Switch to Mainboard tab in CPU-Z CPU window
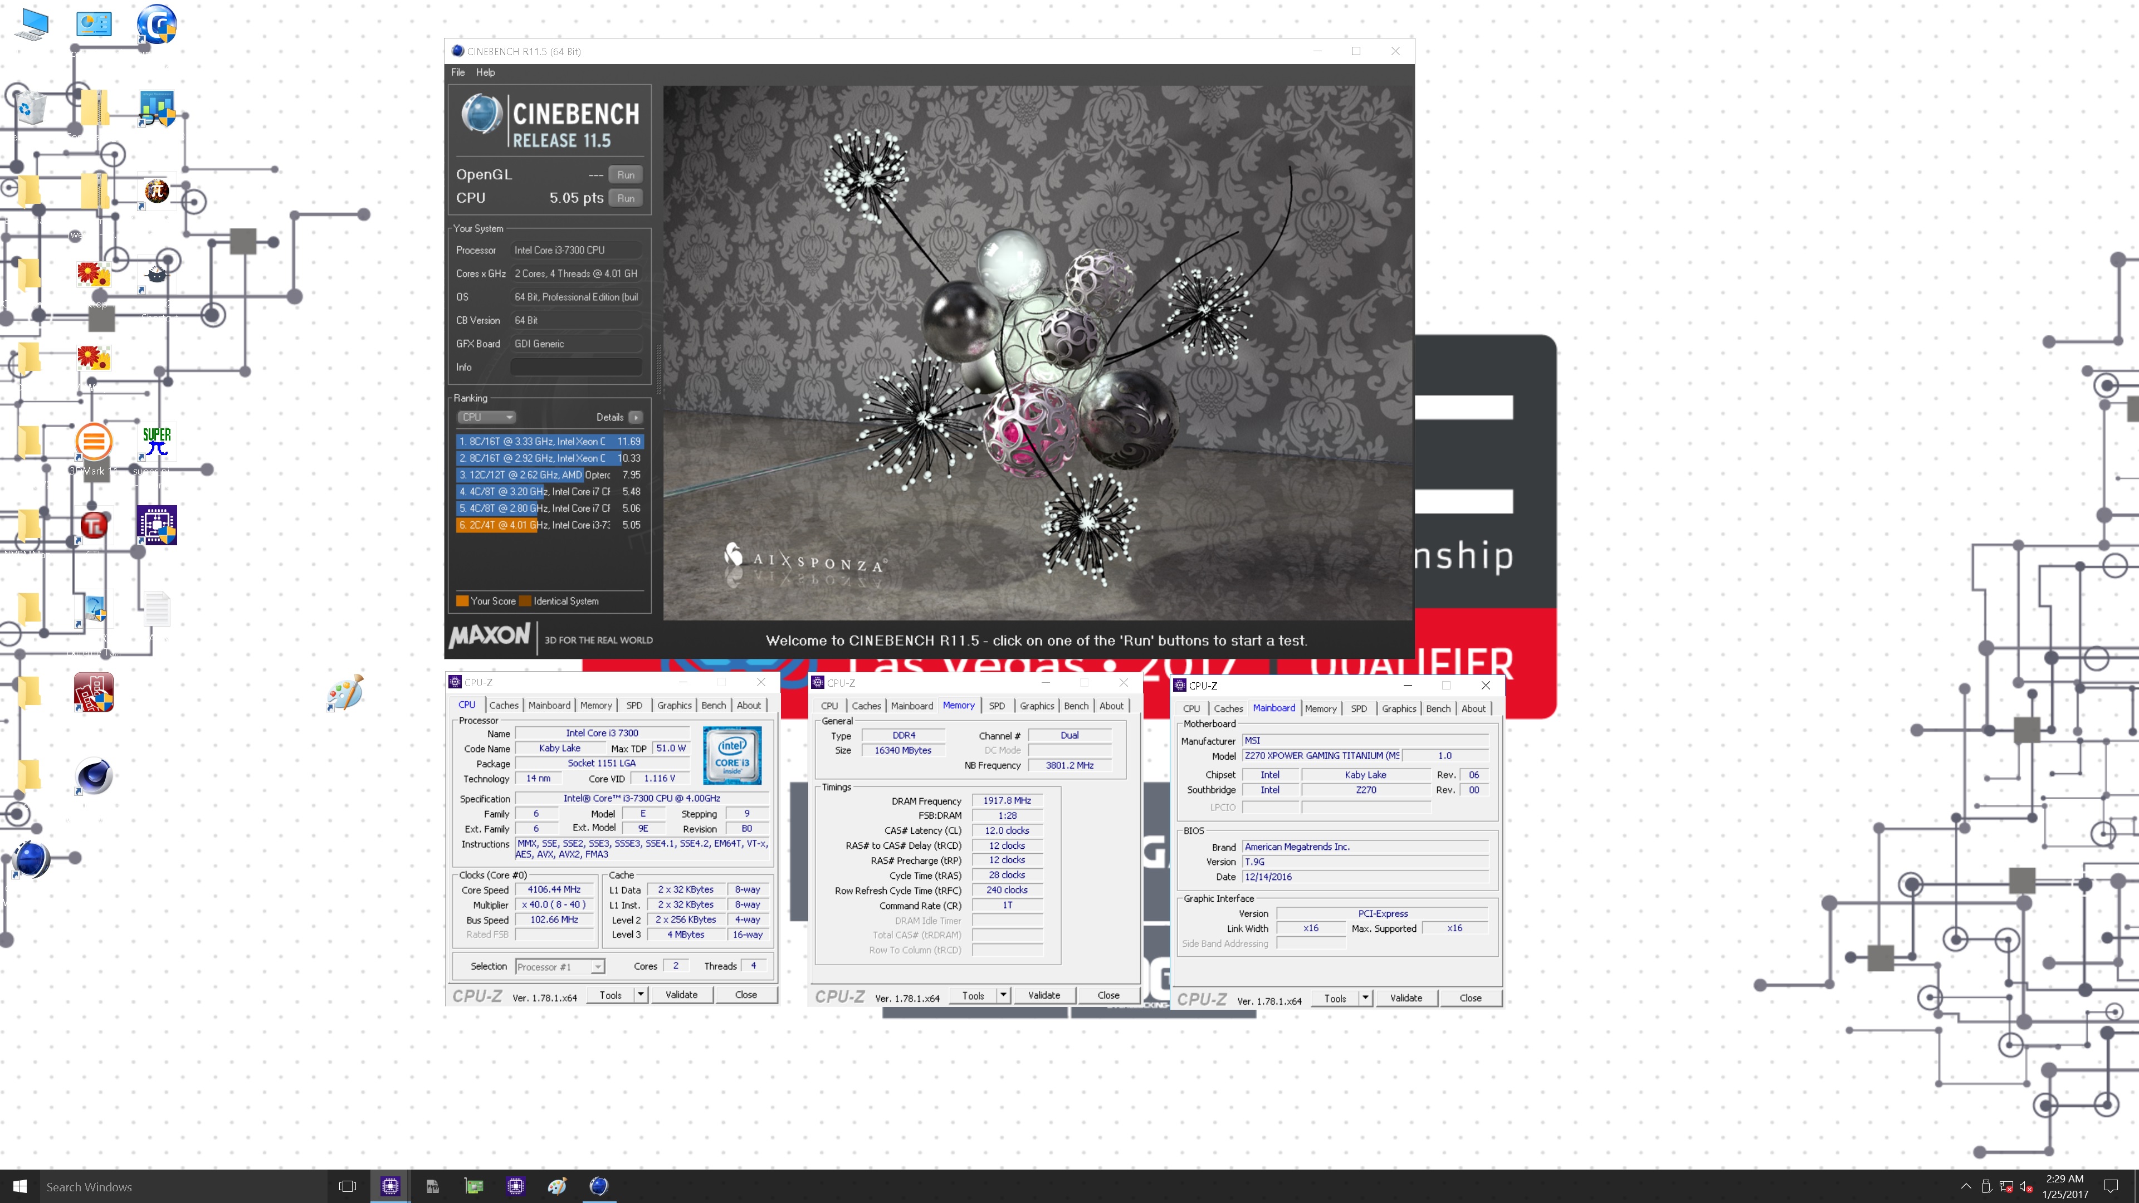 [x=550, y=705]
